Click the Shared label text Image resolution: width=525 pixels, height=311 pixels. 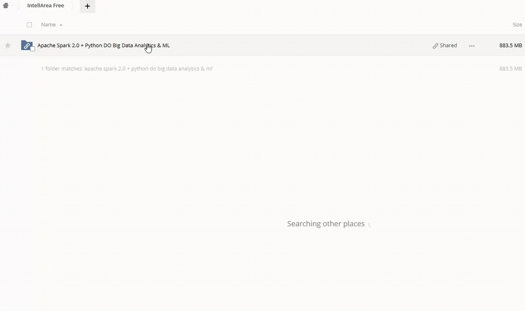[x=448, y=45]
